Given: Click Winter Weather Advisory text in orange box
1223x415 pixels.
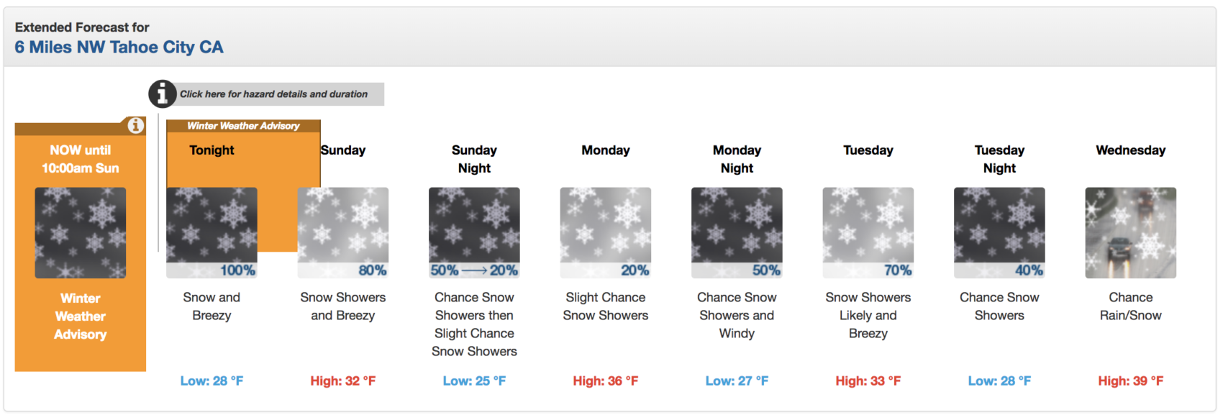Looking at the screenshot, I should [x=81, y=316].
